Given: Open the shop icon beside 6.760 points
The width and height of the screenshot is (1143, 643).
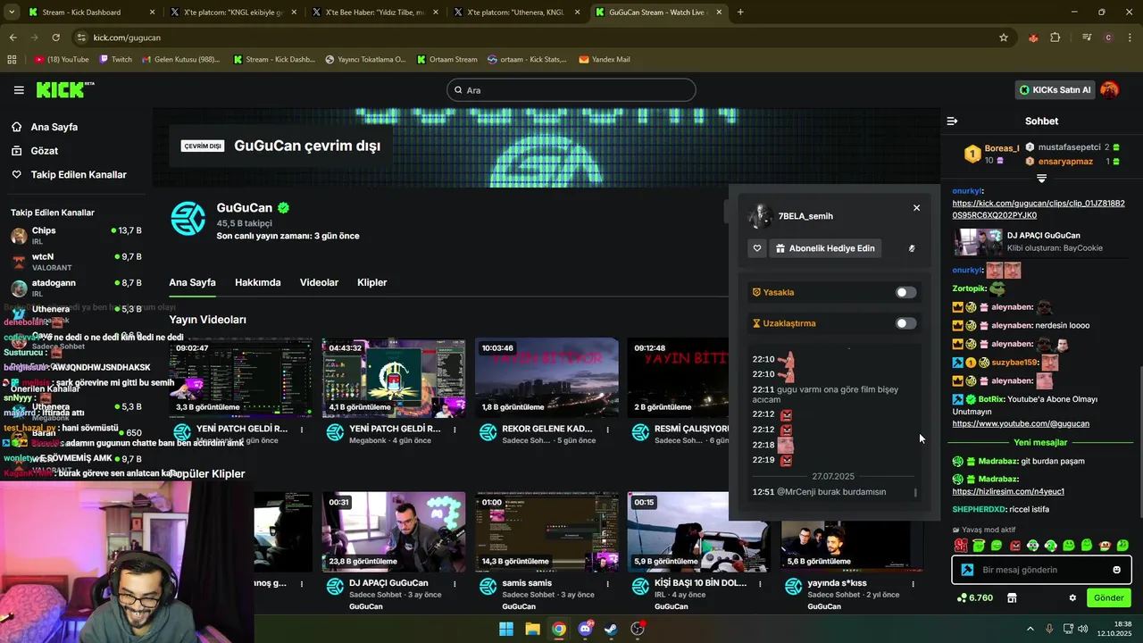Looking at the screenshot, I should click(1012, 597).
